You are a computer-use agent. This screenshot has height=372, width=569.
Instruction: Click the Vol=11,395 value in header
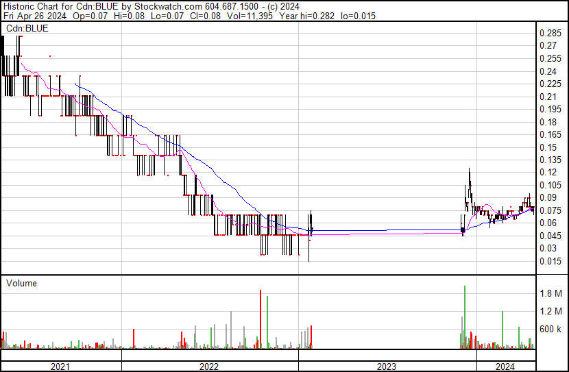click(x=250, y=16)
